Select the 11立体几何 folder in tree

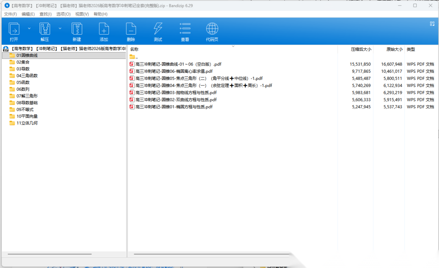pyautogui.click(x=27, y=123)
